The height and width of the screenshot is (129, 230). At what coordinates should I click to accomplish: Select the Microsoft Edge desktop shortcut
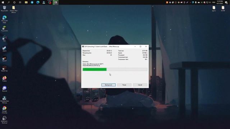point(4,19)
